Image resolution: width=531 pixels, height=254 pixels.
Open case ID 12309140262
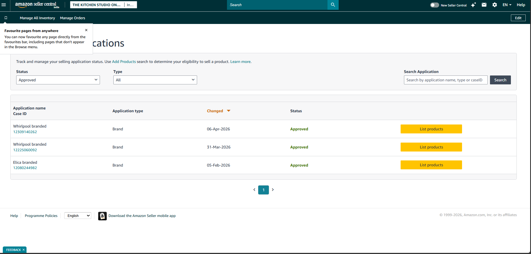(25, 132)
